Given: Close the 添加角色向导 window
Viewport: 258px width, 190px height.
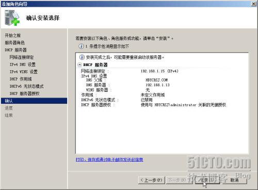Looking at the screenshot, I should pyautogui.click(x=254, y=4).
